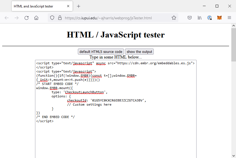Go back to the previous page

pyautogui.click(x=7, y=18)
